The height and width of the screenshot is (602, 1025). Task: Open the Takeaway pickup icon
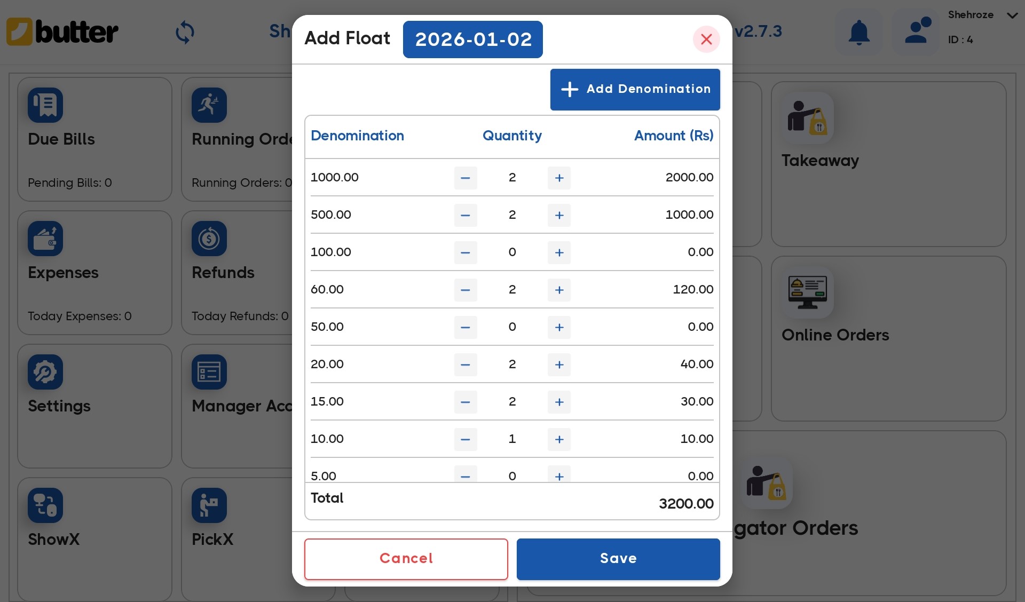pyautogui.click(x=807, y=117)
